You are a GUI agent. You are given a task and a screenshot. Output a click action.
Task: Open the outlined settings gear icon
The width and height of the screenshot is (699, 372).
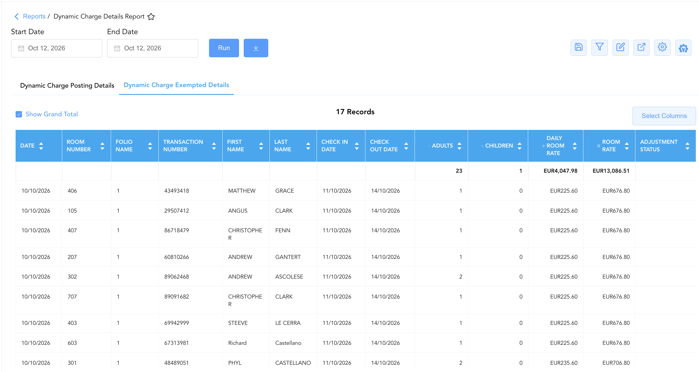662,48
